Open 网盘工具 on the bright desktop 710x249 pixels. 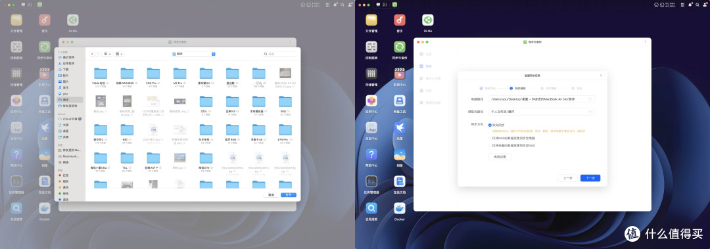pyautogui.click(x=400, y=101)
